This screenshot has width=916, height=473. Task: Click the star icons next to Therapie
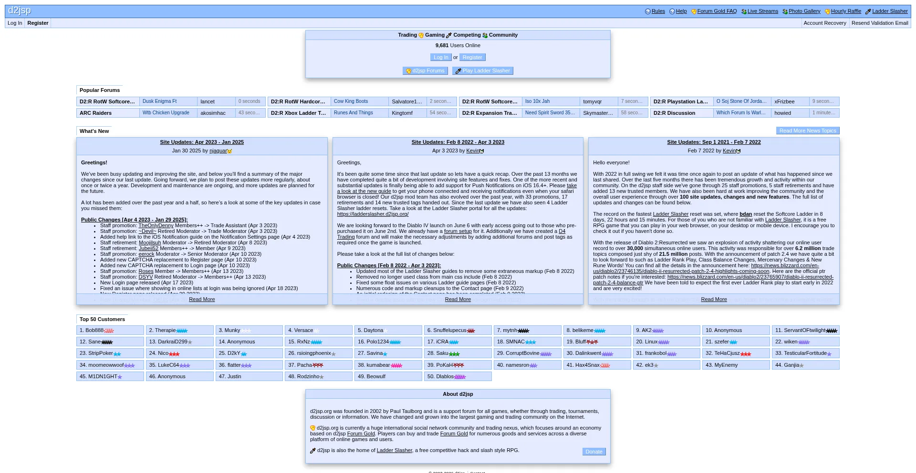[x=182, y=331]
